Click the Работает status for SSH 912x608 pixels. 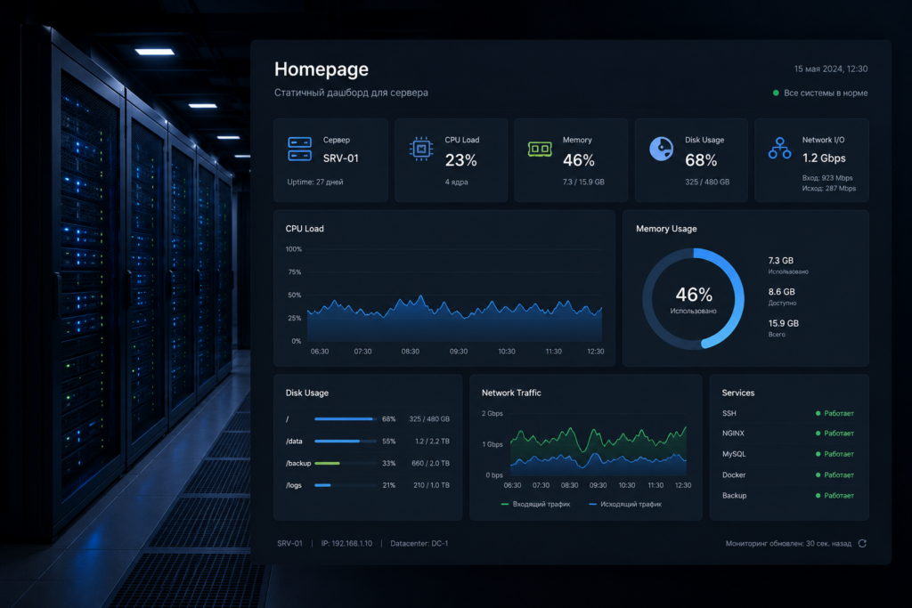[x=839, y=413]
